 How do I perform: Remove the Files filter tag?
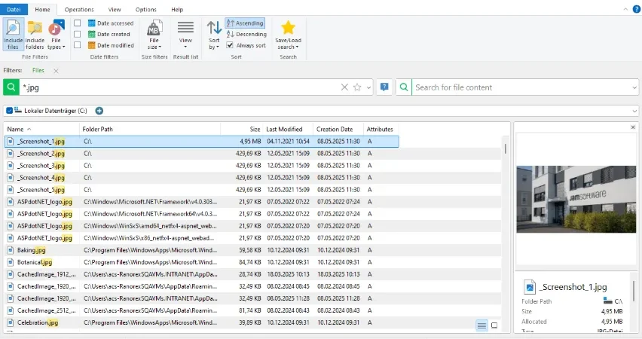coord(56,71)
